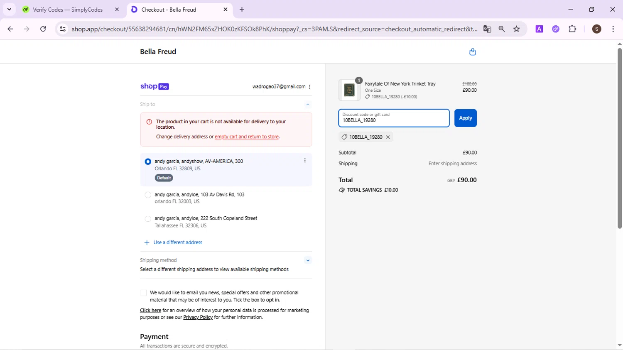Click the discount code or gift card field
623x350 pixels.
coord(394,118)
